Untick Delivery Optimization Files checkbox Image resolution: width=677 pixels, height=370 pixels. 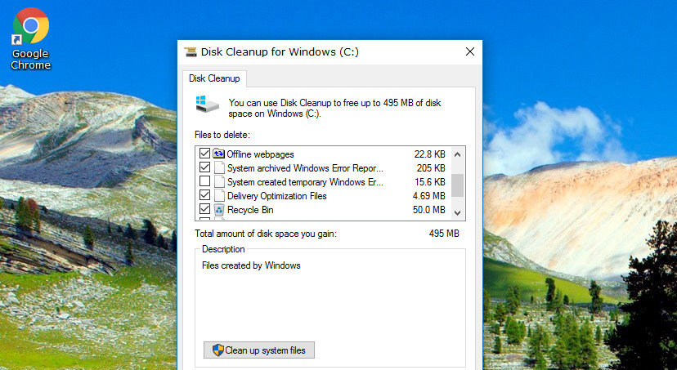204,196
